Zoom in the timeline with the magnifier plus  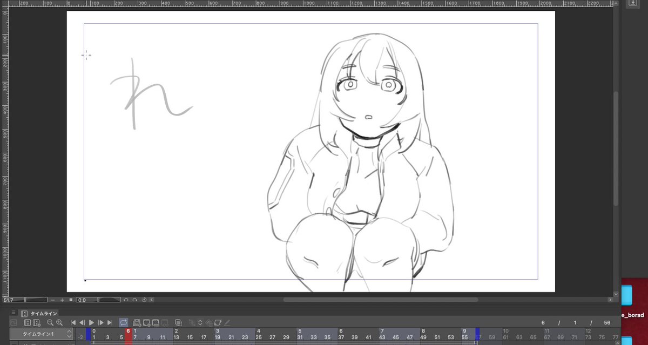[59, 322]
